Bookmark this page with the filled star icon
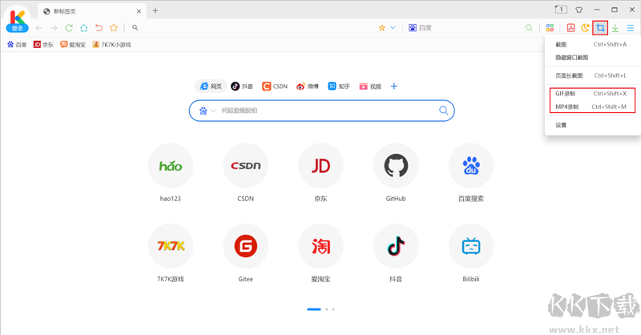641x335 pixels. coord(382,28)
